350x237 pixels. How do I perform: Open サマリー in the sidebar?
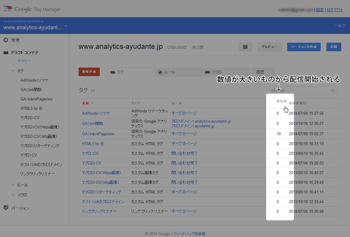(24, 61)
